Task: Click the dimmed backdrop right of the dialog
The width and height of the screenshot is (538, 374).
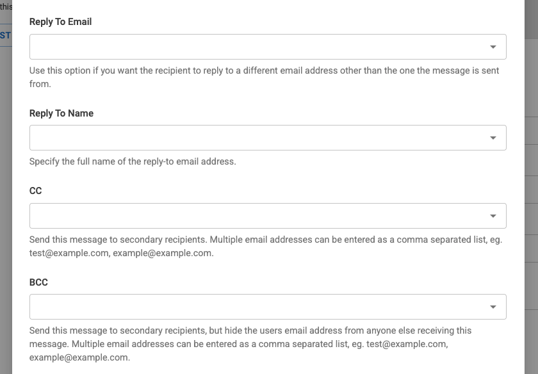Action: pos(531,192)
